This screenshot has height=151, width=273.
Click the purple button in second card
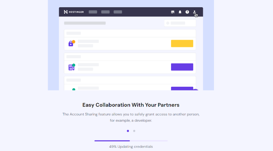[x=182, y=67]
